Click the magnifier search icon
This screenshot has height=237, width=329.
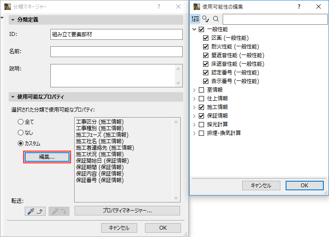click(216, 19)
